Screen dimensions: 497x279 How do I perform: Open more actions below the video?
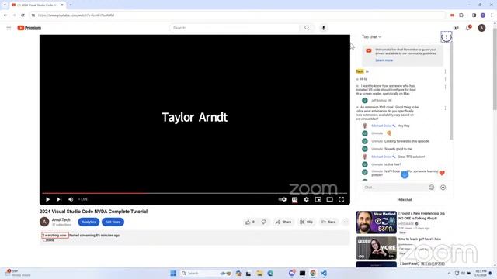coord(346,222)
